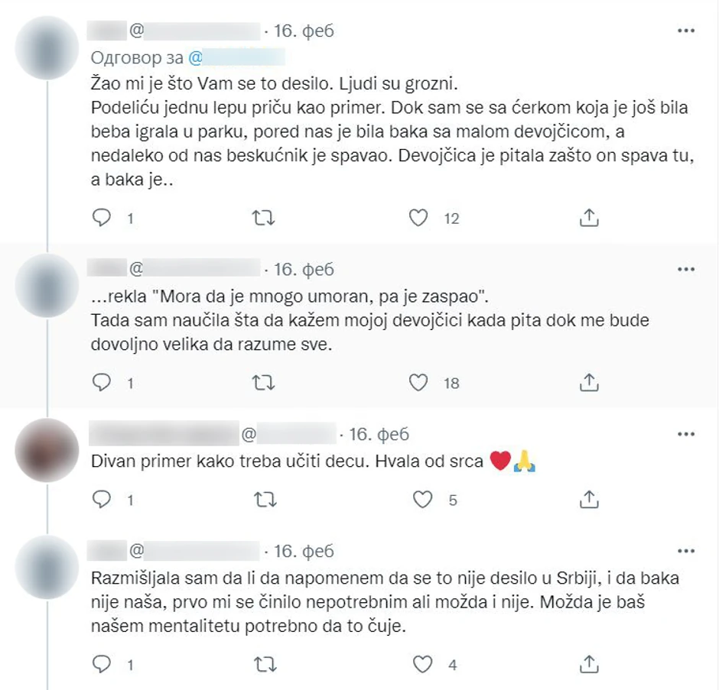The image size is (719, 690).
Task: Like the tweet showing 5 likes
Action: coord(422,500)
